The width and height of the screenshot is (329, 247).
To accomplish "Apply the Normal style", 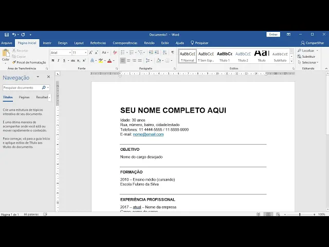I will click(x=188, y=56).
